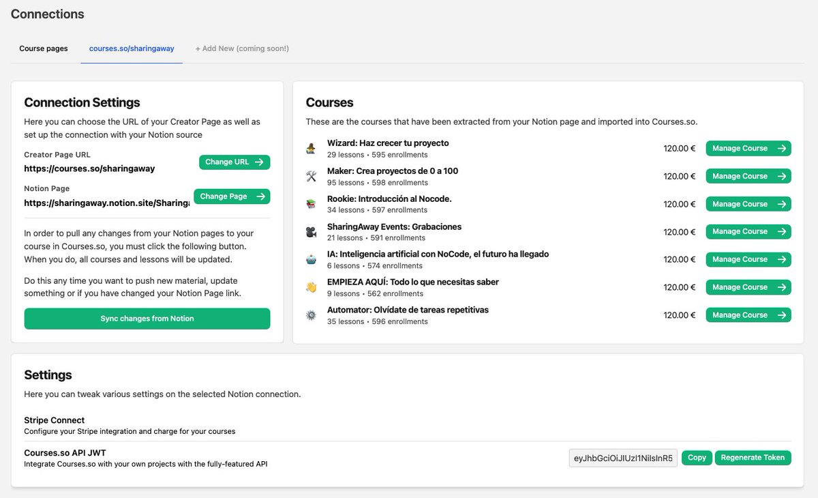The height and width of the screenshot is (498, 818).
Task: Sync changes from Notion
Action: point(147,319)
